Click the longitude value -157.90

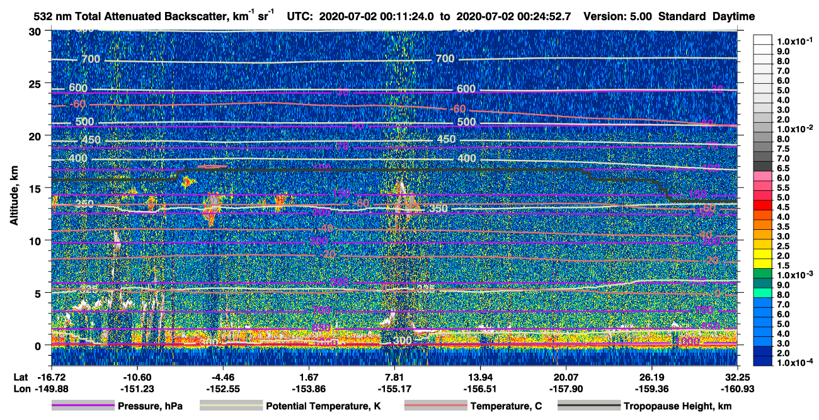566,389
